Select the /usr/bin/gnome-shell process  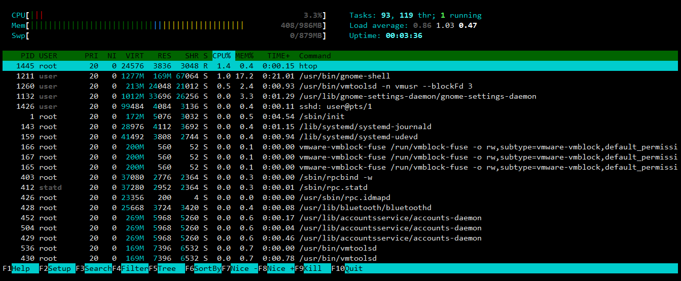[340, 76]
